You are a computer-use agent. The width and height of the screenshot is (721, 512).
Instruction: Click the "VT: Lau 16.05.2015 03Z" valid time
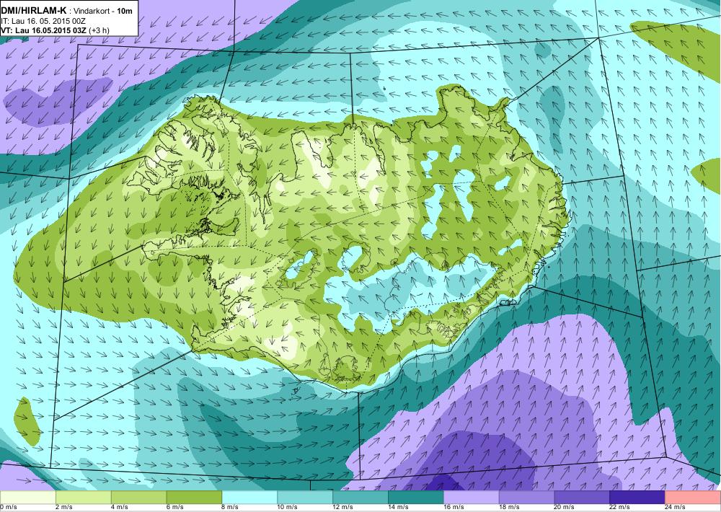pos(44,31)
